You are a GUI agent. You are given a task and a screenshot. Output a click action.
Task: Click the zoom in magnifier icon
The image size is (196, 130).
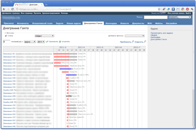tap(133, 41)
